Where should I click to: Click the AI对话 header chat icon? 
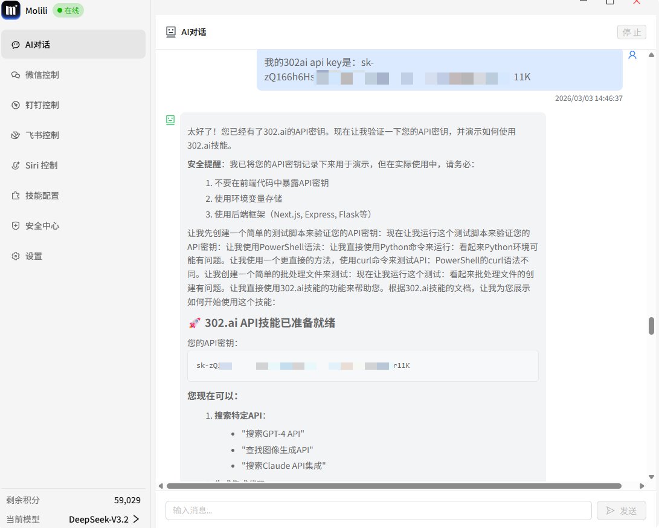click(170, 31)
